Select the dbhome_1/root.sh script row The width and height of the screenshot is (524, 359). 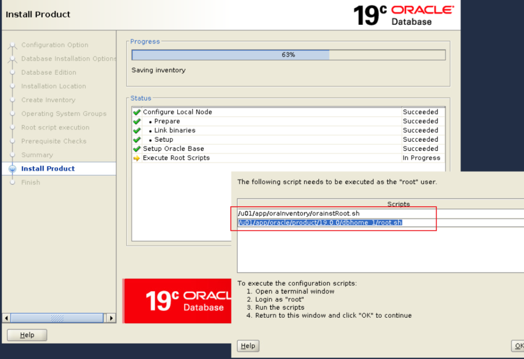pos(381,223)
